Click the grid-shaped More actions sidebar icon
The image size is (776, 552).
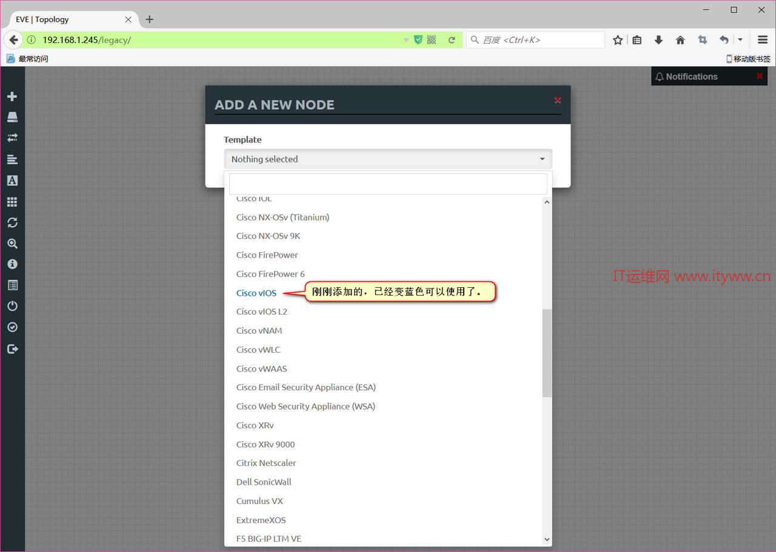click(x=12, y=202)
